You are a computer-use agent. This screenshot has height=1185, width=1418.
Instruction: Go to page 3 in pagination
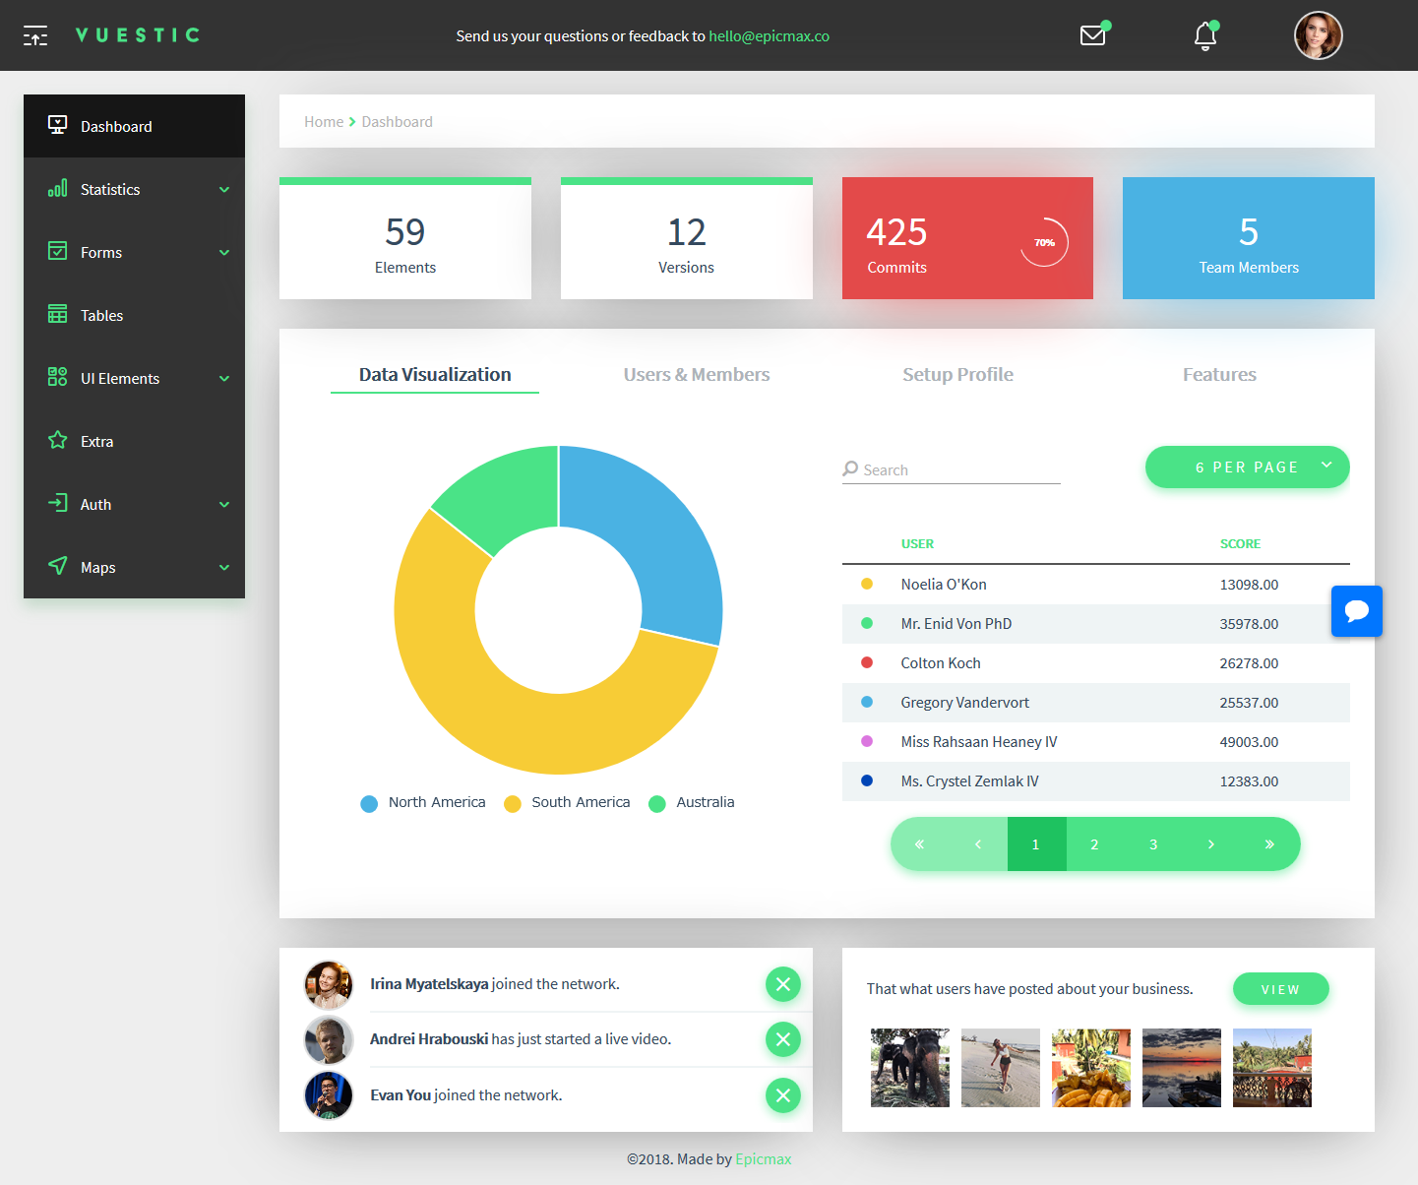coord(1153,844)
